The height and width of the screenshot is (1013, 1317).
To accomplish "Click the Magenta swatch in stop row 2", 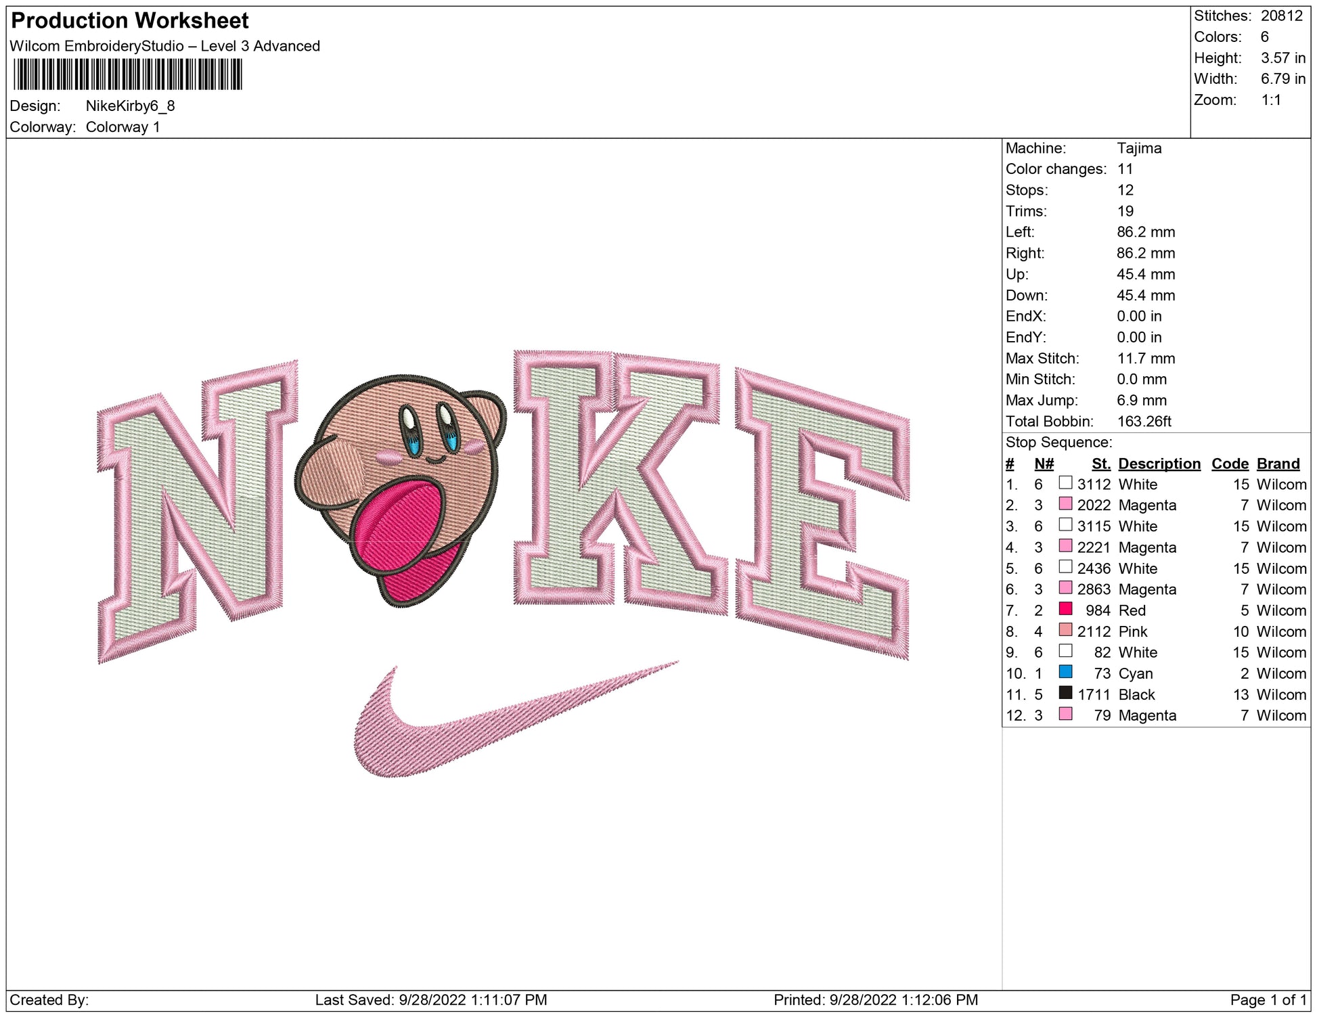I will [x=1065, y=504].
